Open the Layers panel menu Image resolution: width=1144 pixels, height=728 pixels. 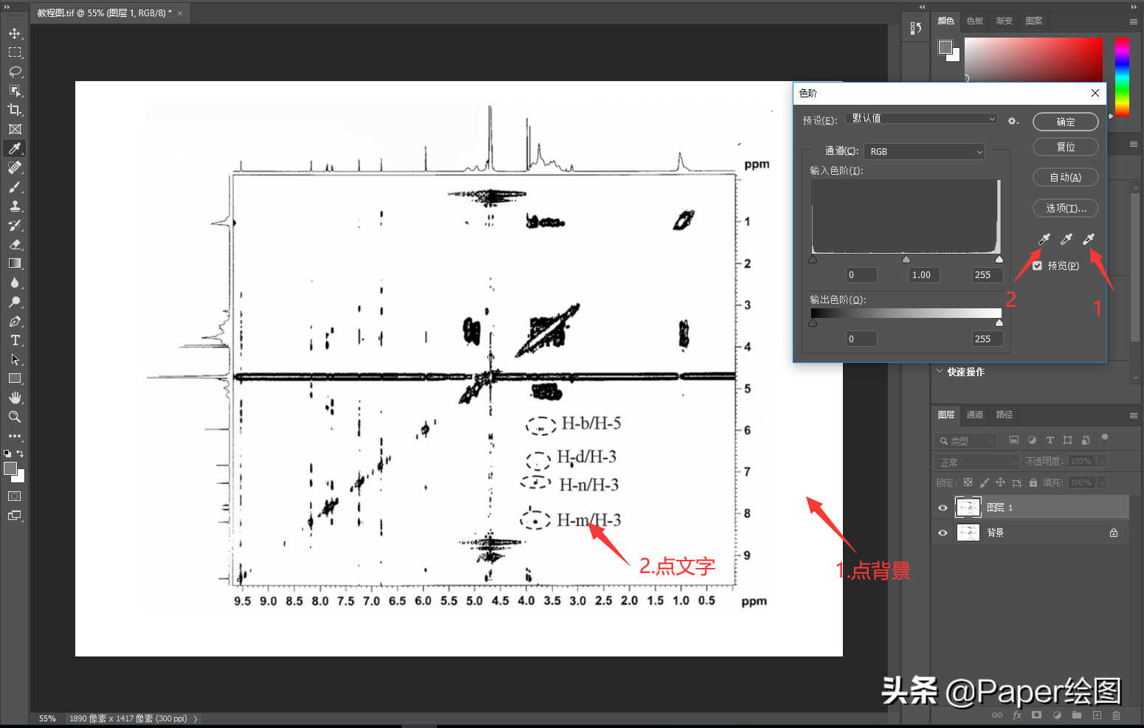click(1134, 415)
